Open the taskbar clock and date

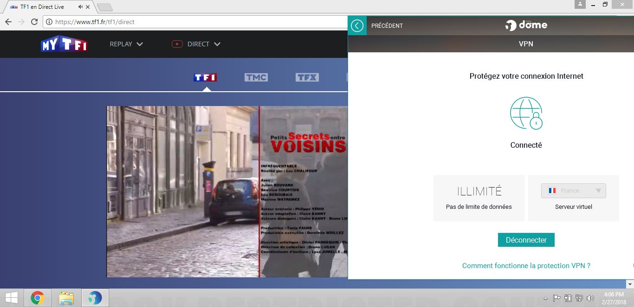[614, 298]
